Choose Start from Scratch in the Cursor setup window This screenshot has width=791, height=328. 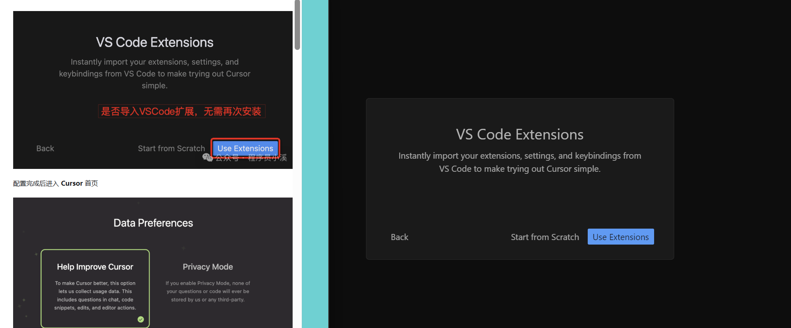point(545,237)
